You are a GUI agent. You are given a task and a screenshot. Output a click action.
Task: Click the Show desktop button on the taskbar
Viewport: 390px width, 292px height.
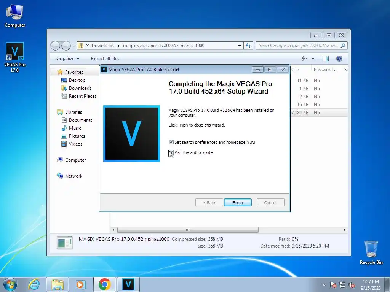tap(387, 284)
